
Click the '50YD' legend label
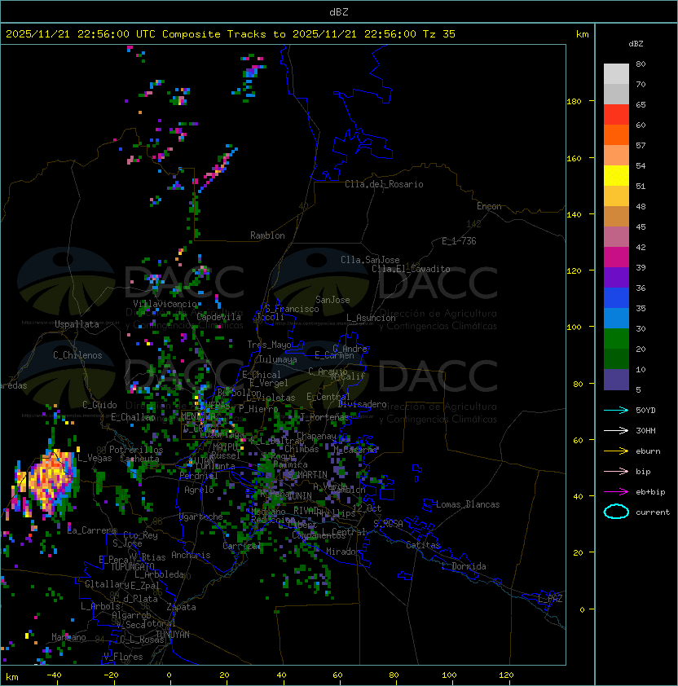pyautogui.click(x=645, y=410)
